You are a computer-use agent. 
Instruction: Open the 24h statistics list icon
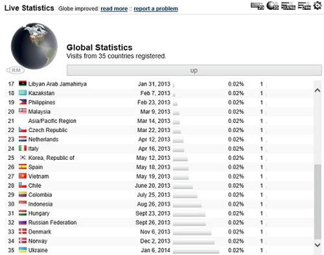coord(304,6)
